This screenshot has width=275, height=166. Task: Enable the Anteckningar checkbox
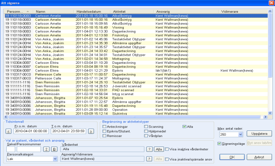click(104, 126)
